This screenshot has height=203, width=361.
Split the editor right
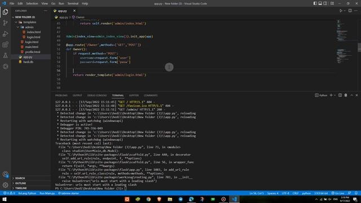coord(350,11)
